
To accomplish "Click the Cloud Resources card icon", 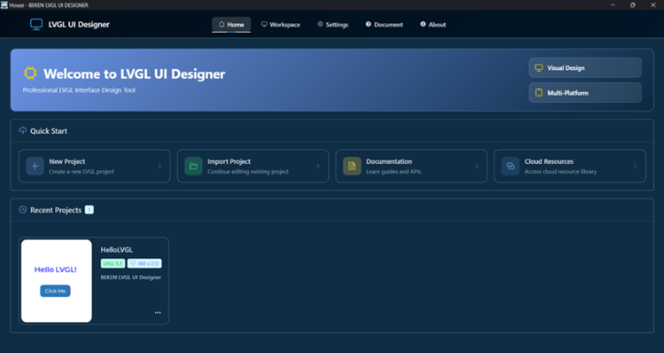I will [511, 166].
